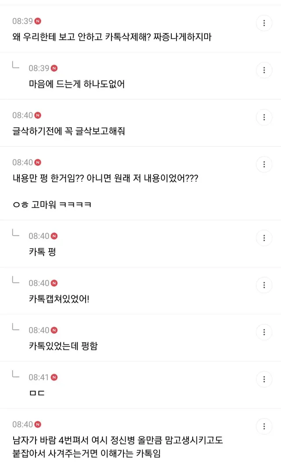This screenshot has height=465, width=281.
Task: Click the N badge next to the 08:41 timestamp
Action: [54, 377]
